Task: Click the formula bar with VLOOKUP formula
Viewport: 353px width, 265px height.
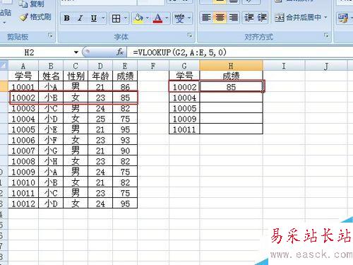Action: click(x=240, y=52)
